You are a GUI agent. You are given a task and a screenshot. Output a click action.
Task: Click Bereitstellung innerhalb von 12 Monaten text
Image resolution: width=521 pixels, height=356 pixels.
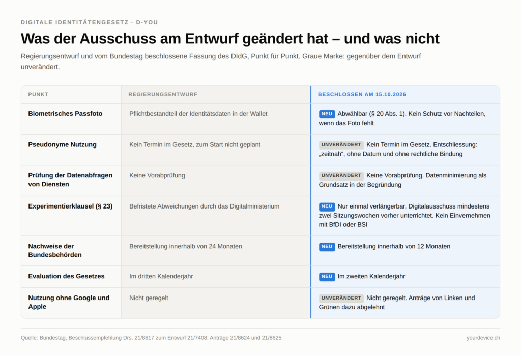(x=394, y=247)
